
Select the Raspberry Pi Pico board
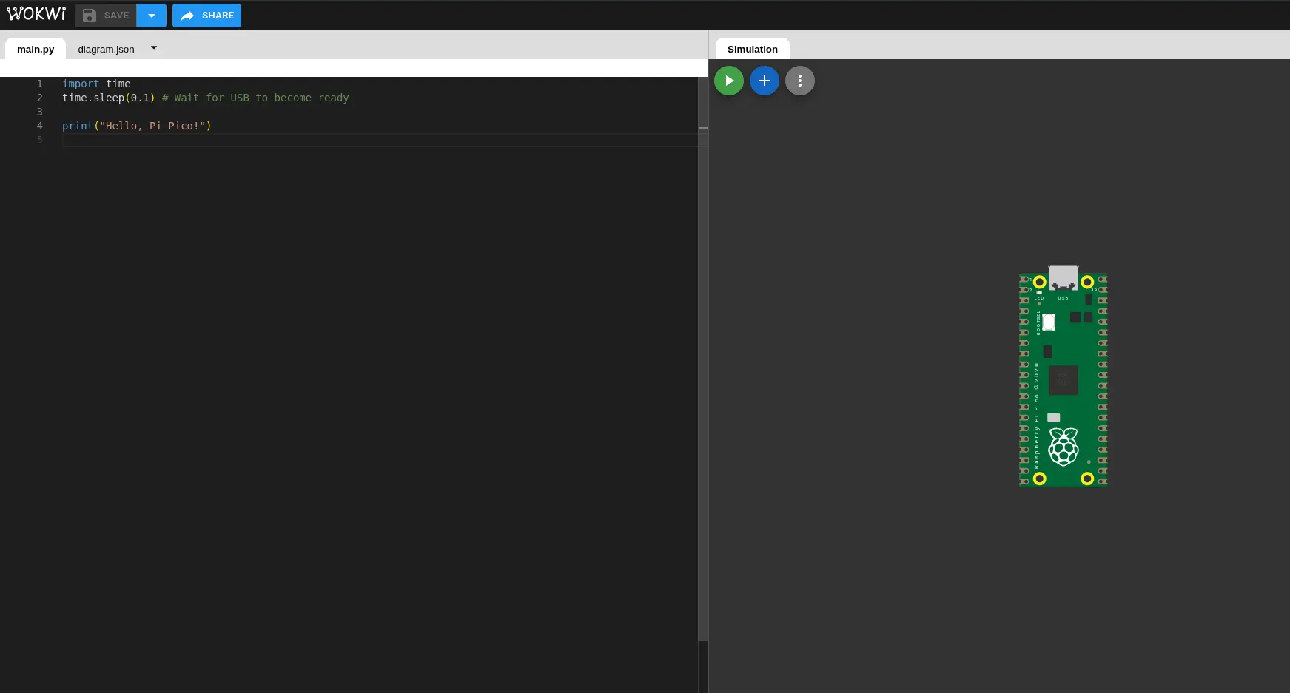pyautogui.click(x=1064, y=377)
